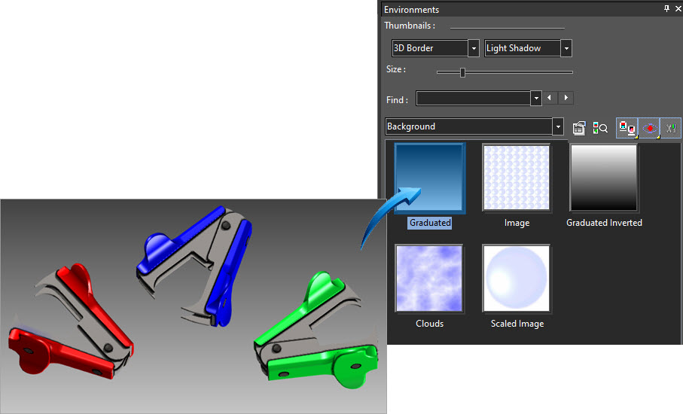Open the Background category dropdown
Image resolution: width=683 pixels, height=414 pixels.
[x=558, y=126]
